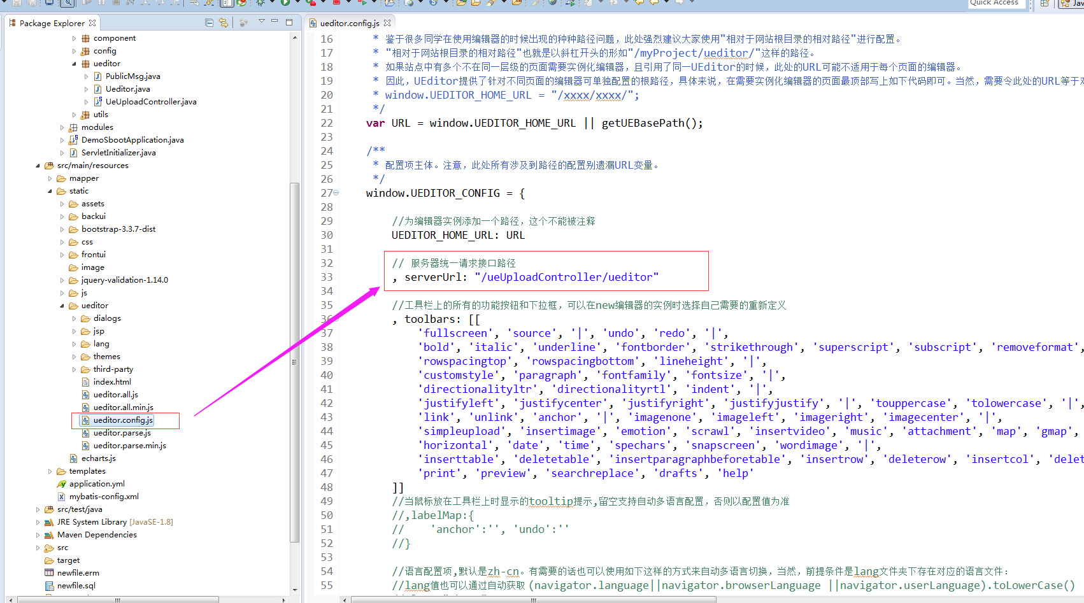This screenshot has height=603, width=1084.
Task: Close the Package Explorer view tab
Action: coord(92,23)
